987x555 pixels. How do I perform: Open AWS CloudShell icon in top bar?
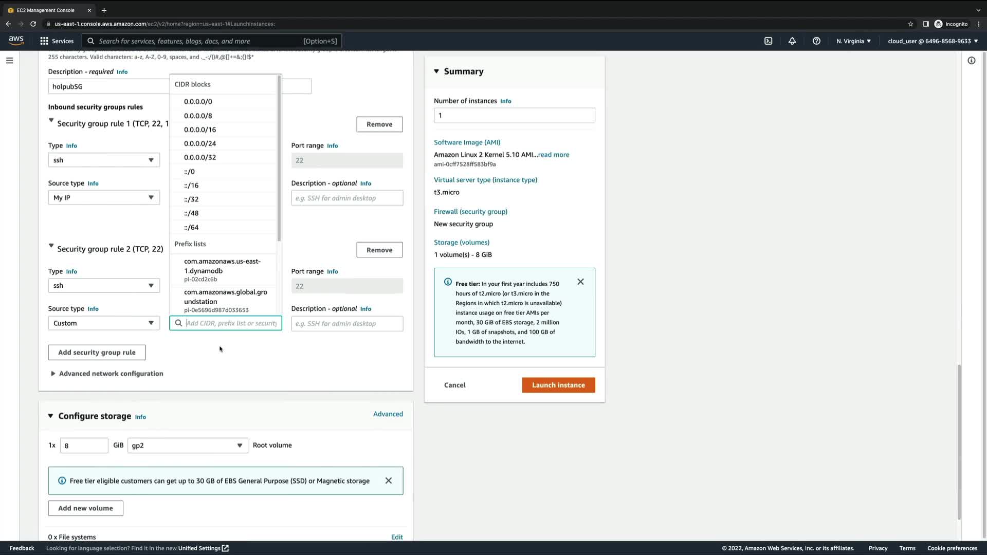point(768,41)
